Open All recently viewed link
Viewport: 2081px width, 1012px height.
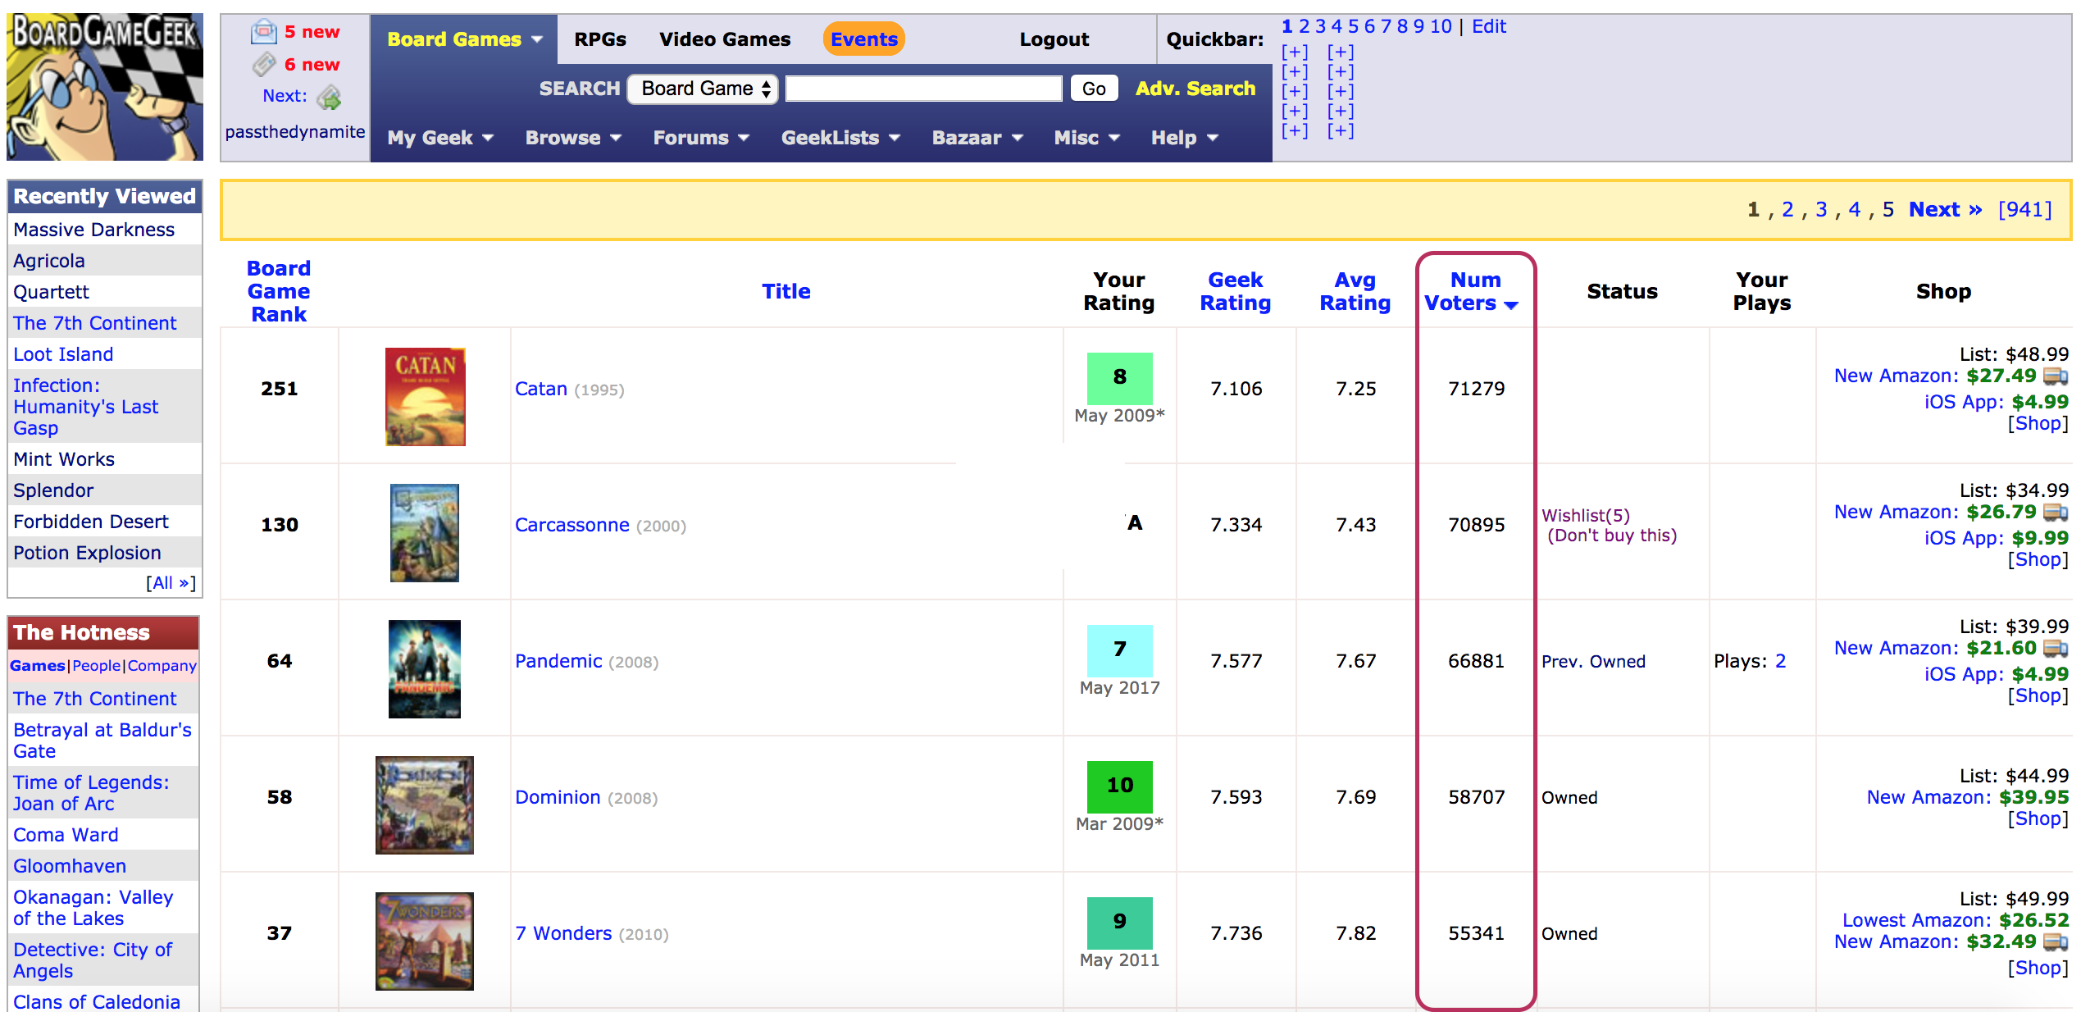click(x=171, y=583)
